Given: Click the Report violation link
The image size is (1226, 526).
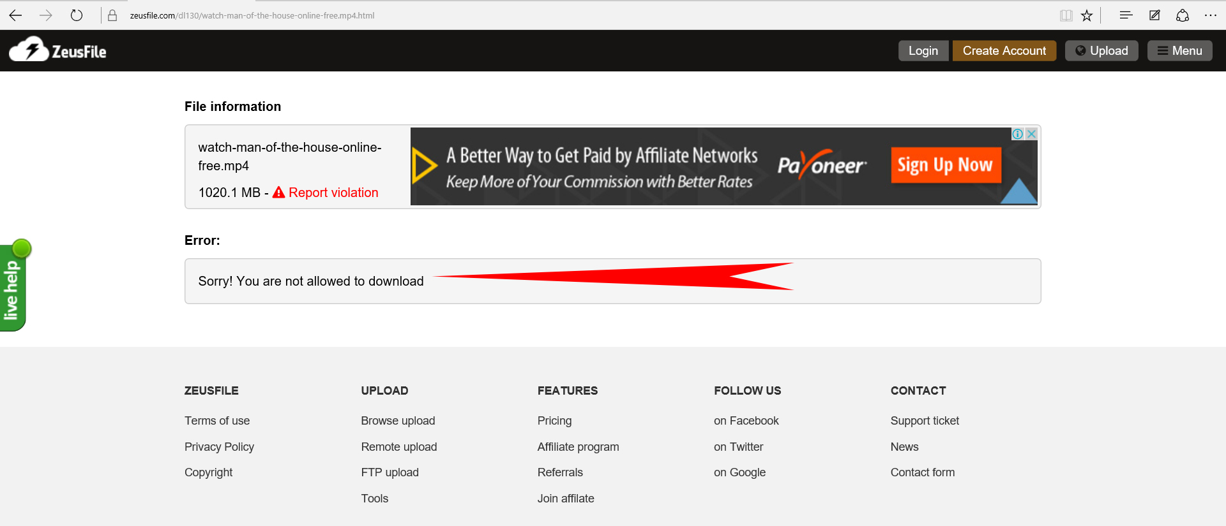Looking at the screenshot, I should click(x=333, y=193).
